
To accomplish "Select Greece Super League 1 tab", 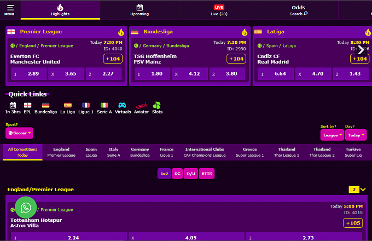I will coord(250,152).
